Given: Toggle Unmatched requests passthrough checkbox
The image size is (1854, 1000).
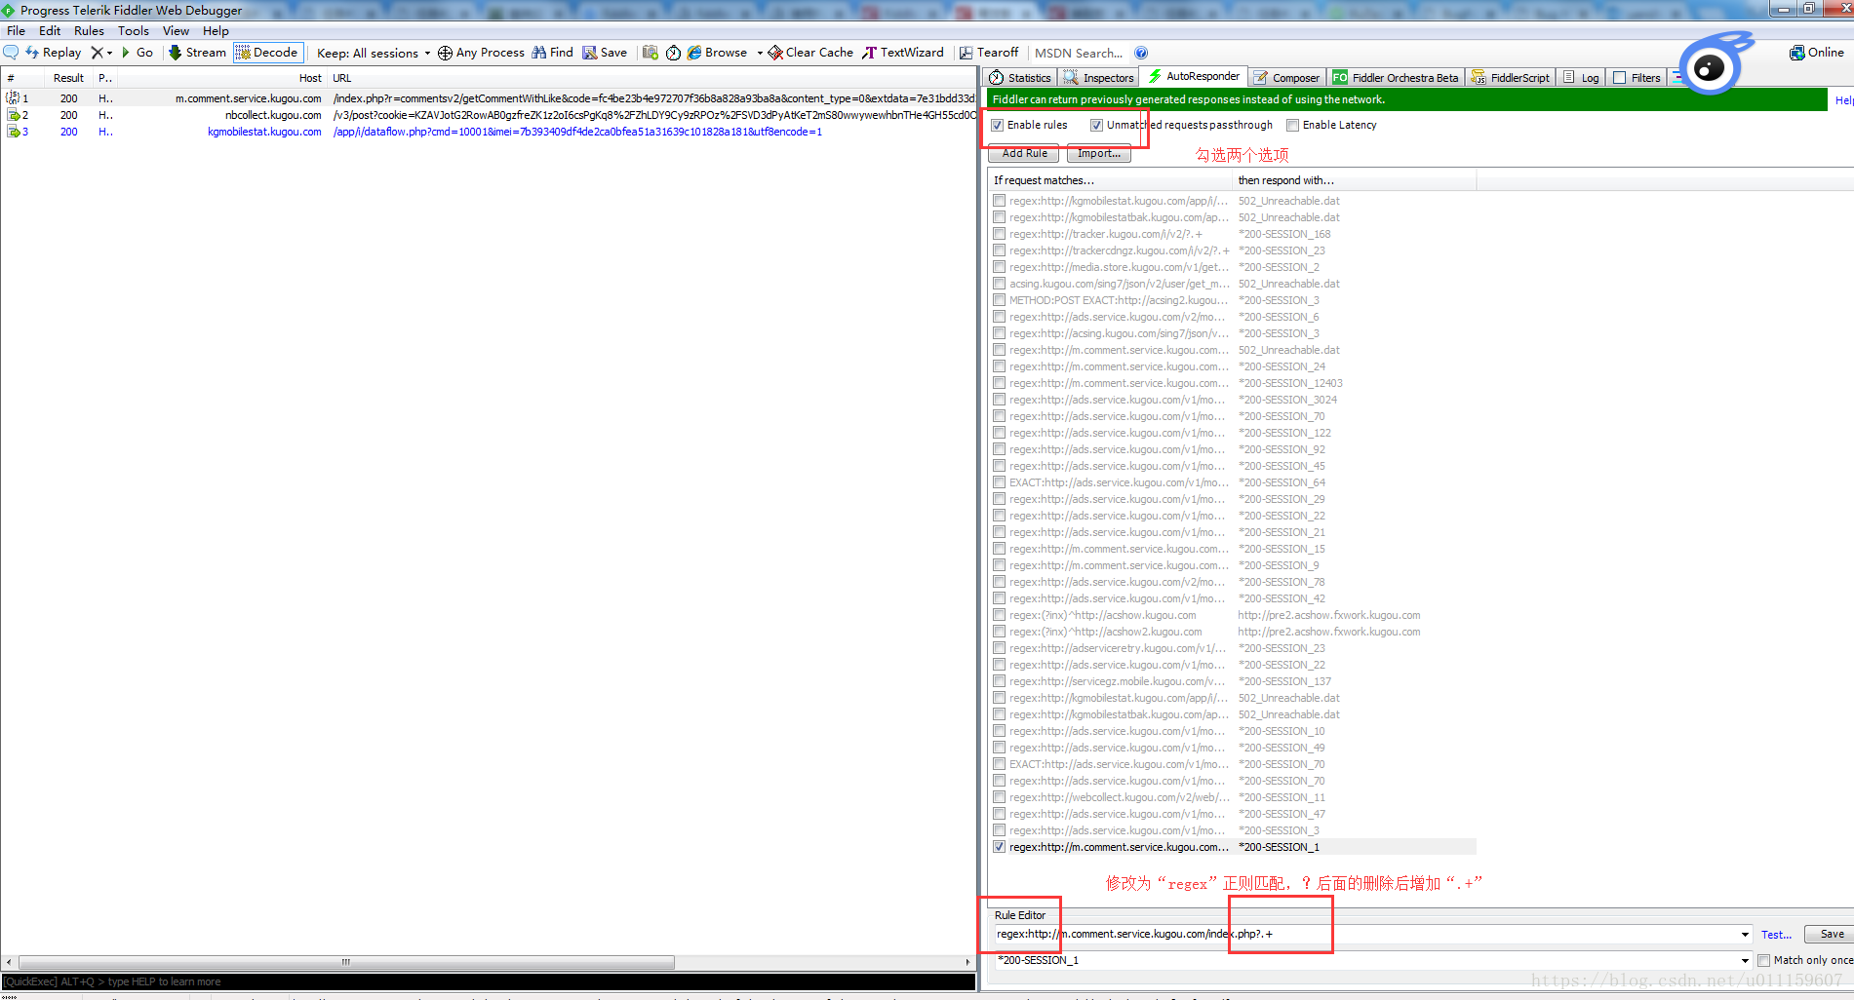Looking at the screenshot, I should click(1096, 125).
